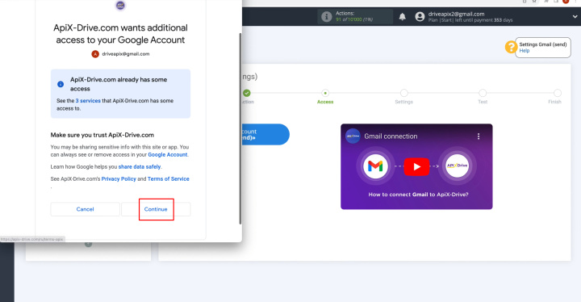Open Terms of Service link
The width and height of the screenshot is (581, 302).
tap(168, 178)
